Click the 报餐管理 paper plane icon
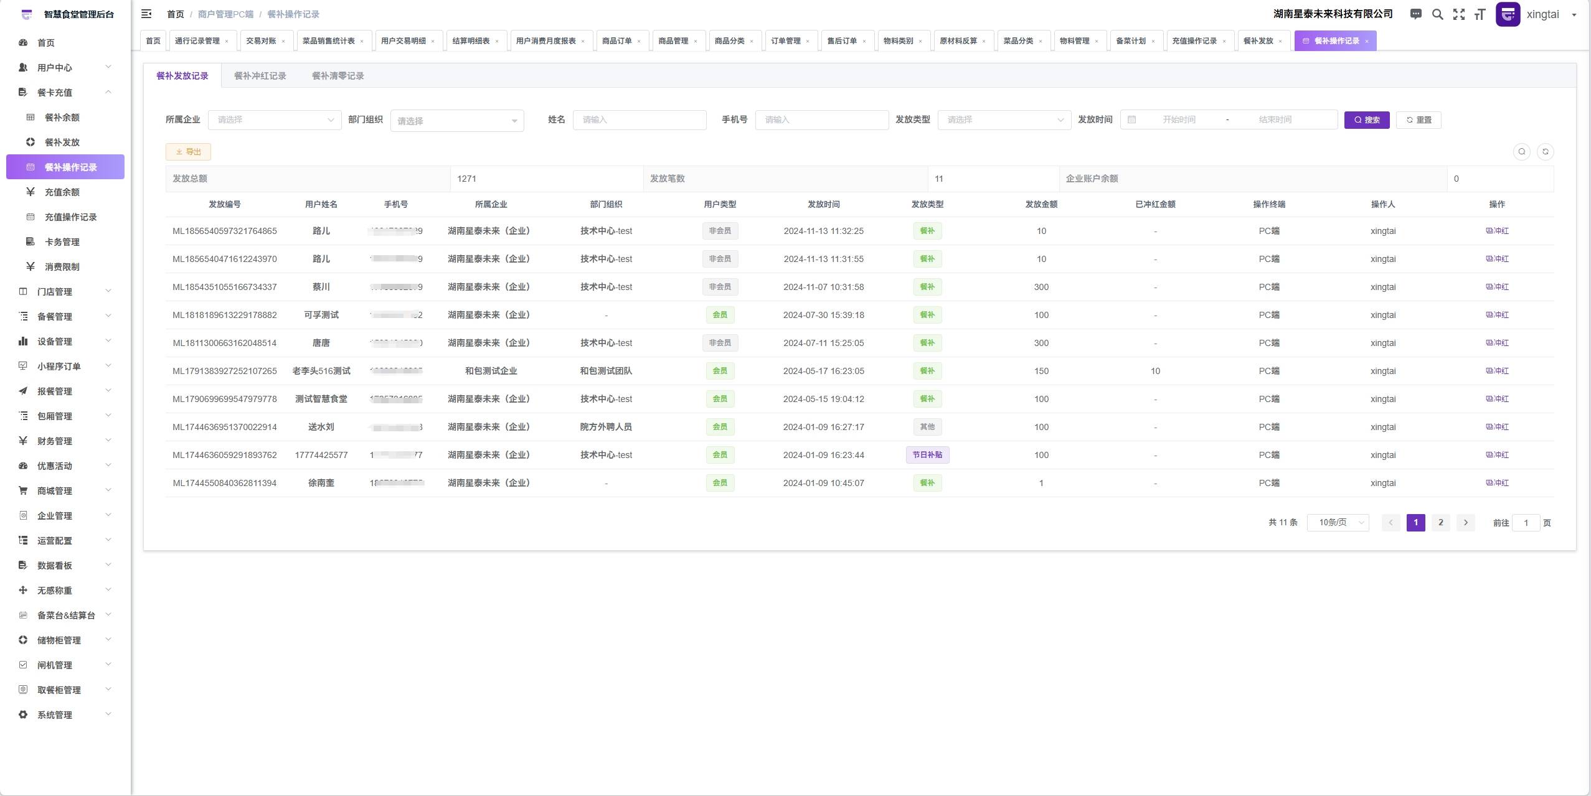 pyautogui.click(x=23, y=391)
